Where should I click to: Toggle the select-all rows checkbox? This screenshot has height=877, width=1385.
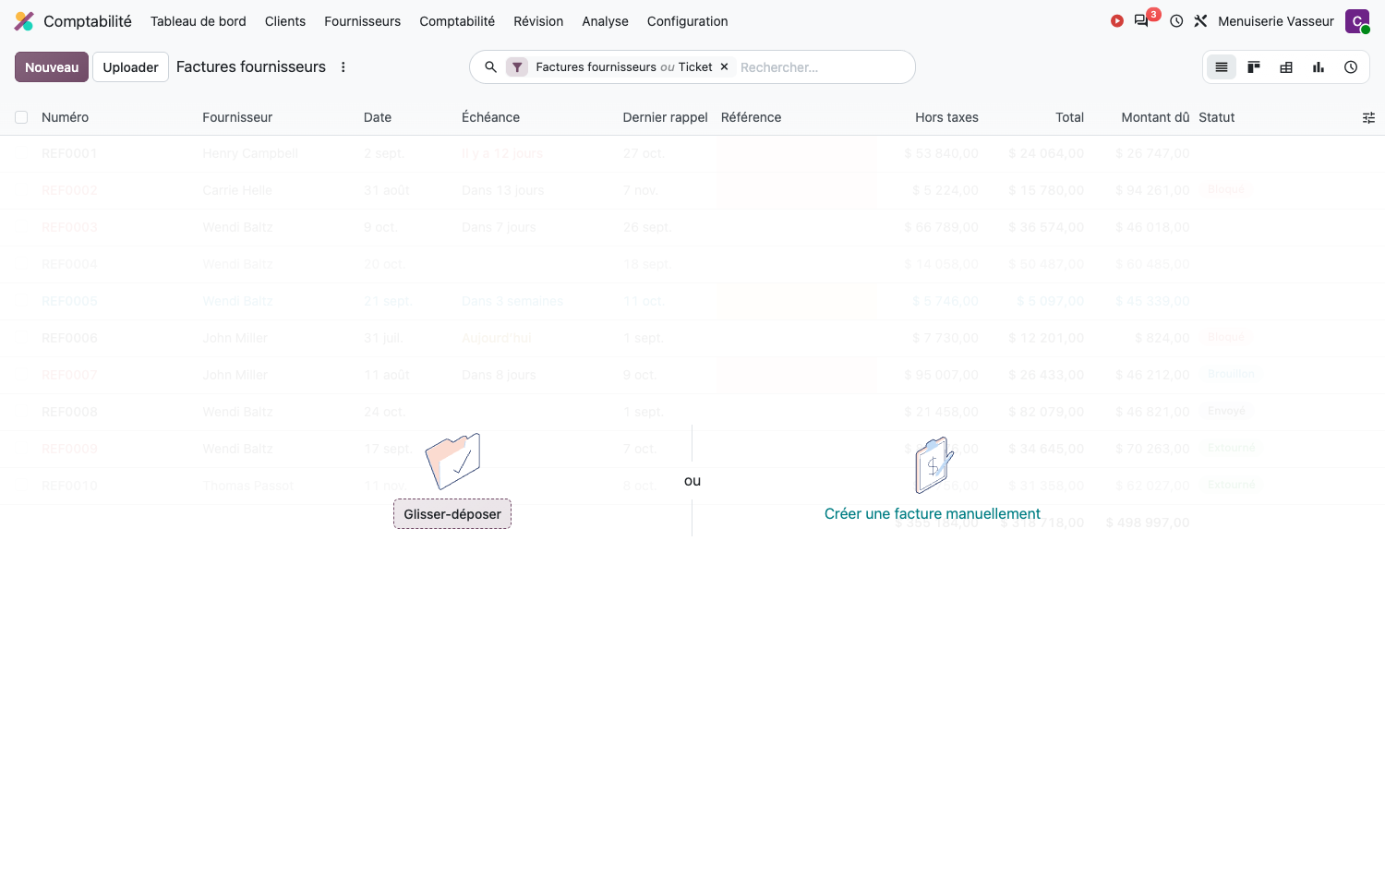pyautogui.click(x=21, y=117)
